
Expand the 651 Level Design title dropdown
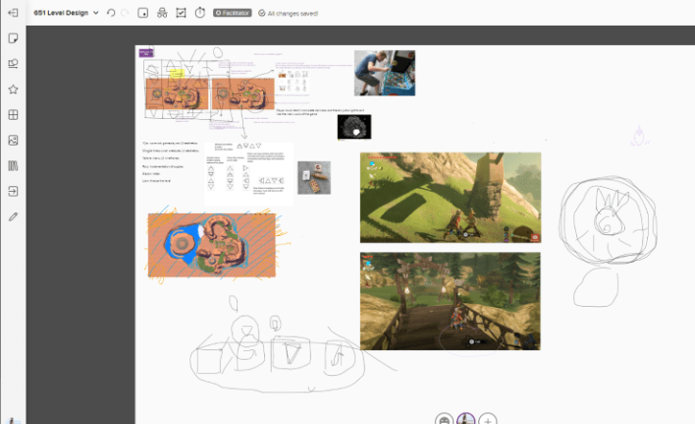tap(95, 13)
